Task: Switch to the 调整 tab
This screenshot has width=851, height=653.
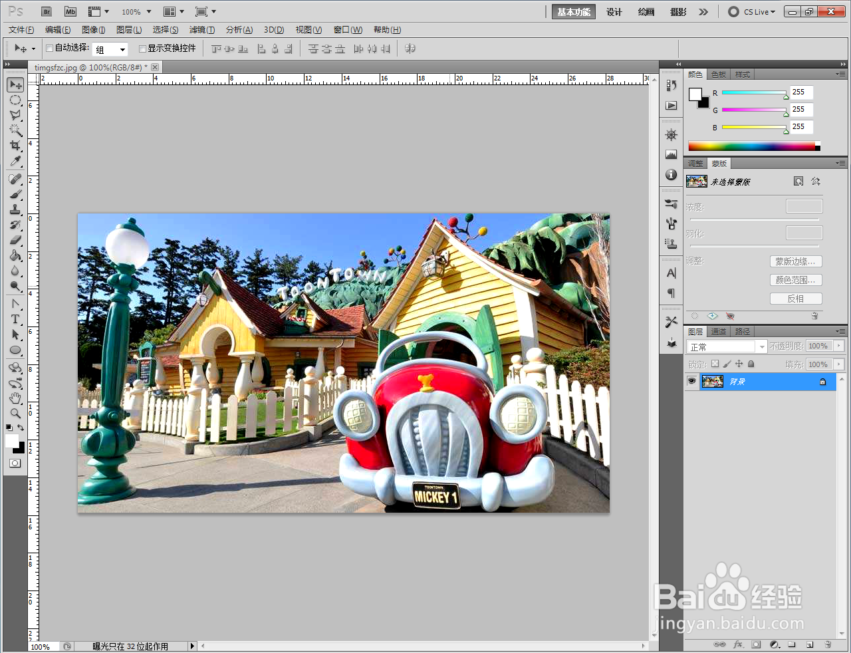Action: (x=695, y=164)
